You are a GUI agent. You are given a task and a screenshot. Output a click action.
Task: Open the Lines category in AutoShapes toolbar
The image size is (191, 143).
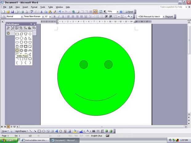pyautogui.click(x=8, y=28)
